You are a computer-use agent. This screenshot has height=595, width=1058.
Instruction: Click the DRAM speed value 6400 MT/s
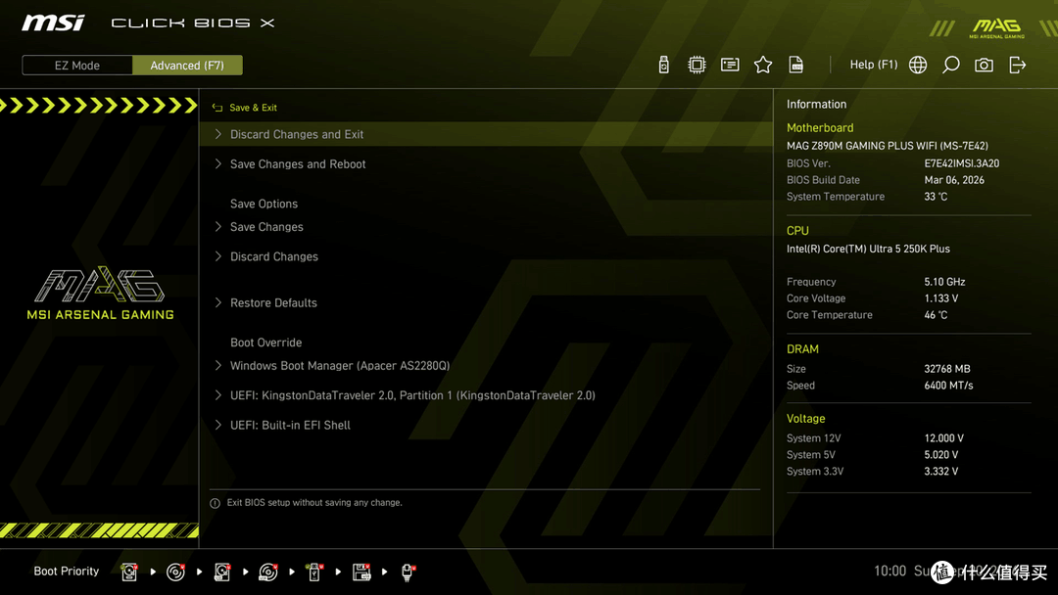948,386
